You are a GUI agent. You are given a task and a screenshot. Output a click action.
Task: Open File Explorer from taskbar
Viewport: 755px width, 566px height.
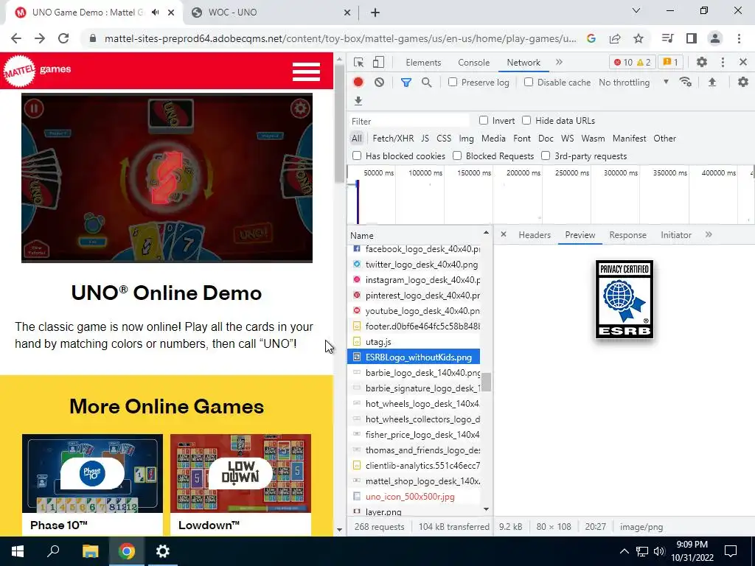(x=90, y=551)
